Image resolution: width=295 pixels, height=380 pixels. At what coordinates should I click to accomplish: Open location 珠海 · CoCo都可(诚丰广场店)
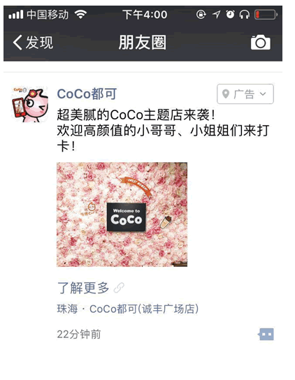(x=128, y=309)
